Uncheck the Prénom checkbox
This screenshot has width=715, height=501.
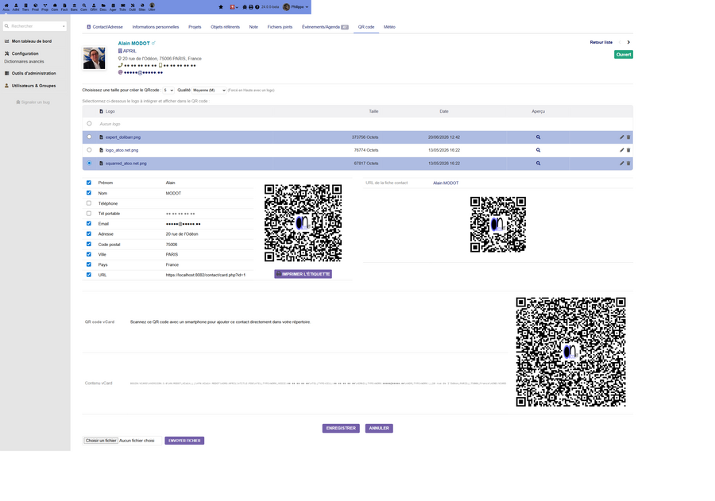(89, 183)
